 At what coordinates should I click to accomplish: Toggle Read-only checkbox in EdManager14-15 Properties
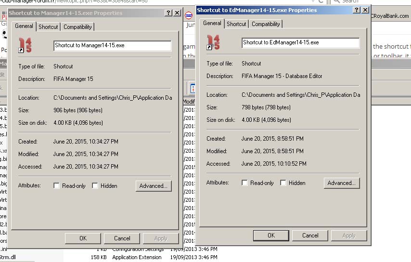click(x=244, y=183)
